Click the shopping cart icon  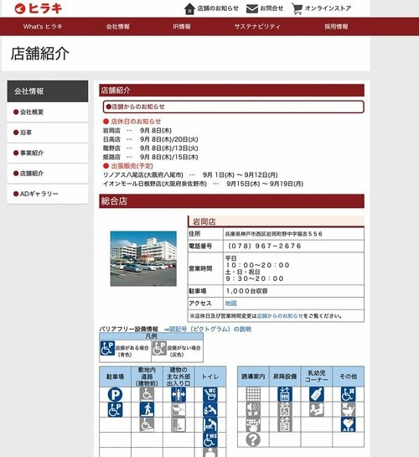(x=297, y=8)
